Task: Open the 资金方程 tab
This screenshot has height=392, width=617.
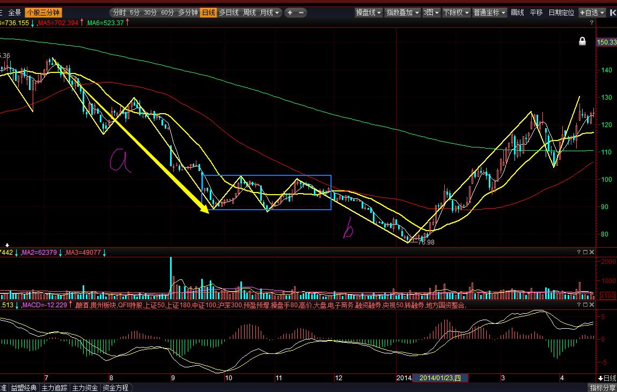Action: point(115,388)
